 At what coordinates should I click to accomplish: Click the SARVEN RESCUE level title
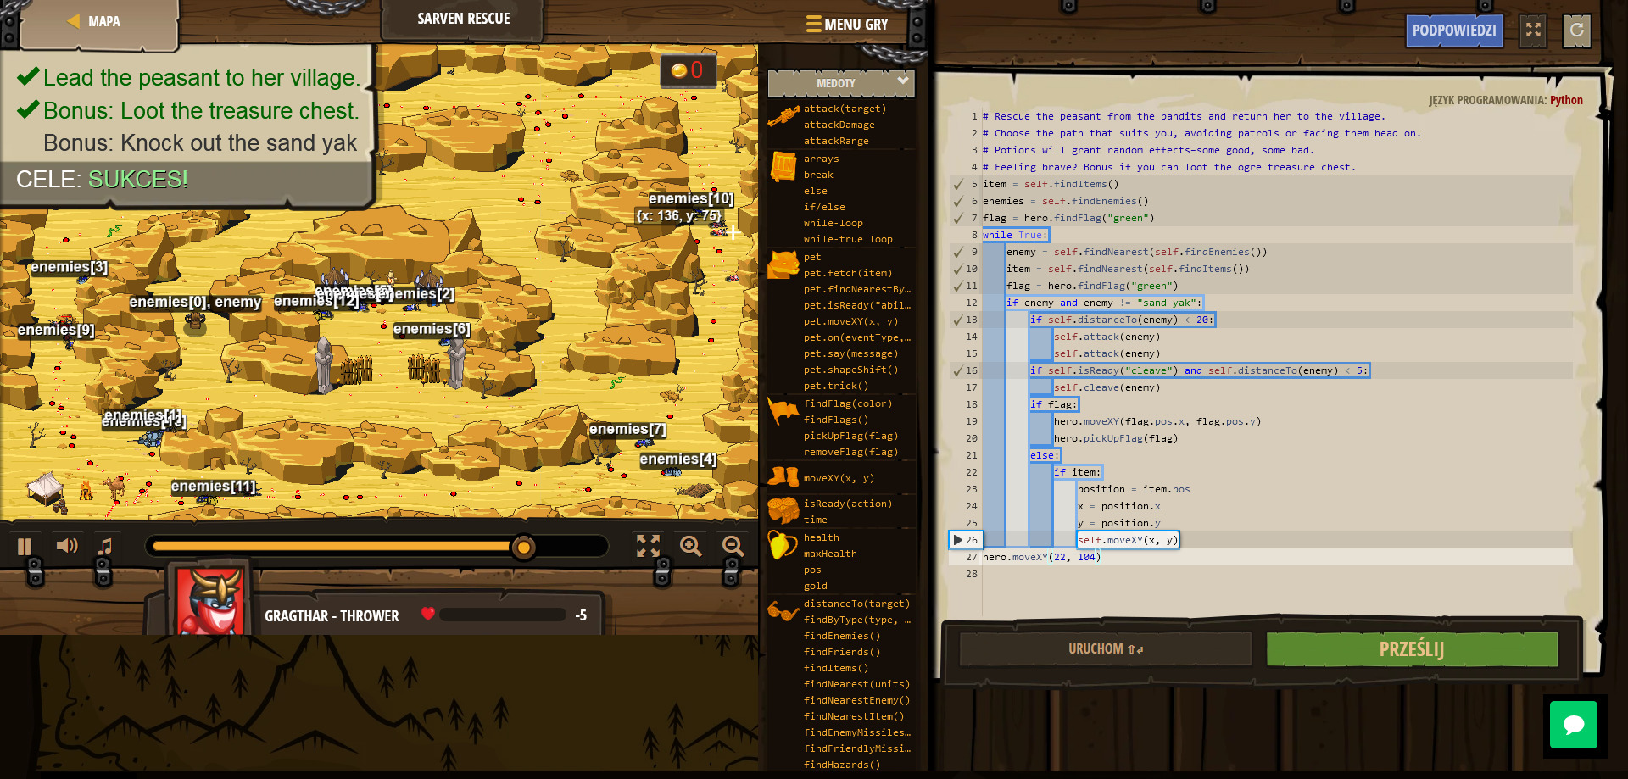point(463,19)
